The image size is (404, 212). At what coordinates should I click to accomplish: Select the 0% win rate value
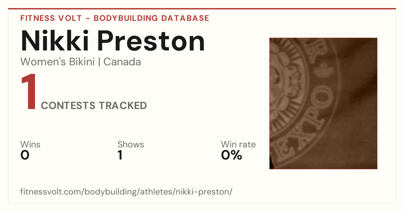232,155
